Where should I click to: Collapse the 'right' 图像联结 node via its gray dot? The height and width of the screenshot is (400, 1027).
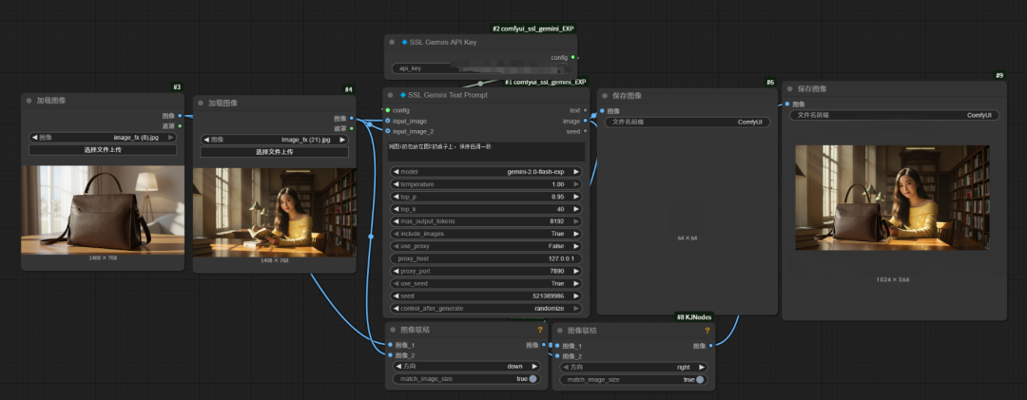[560, 331]
